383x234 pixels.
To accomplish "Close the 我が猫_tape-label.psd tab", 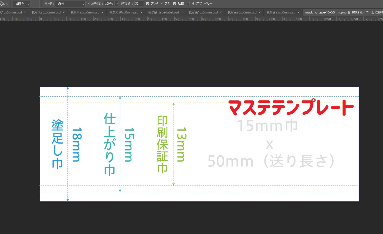I will 182,12.
